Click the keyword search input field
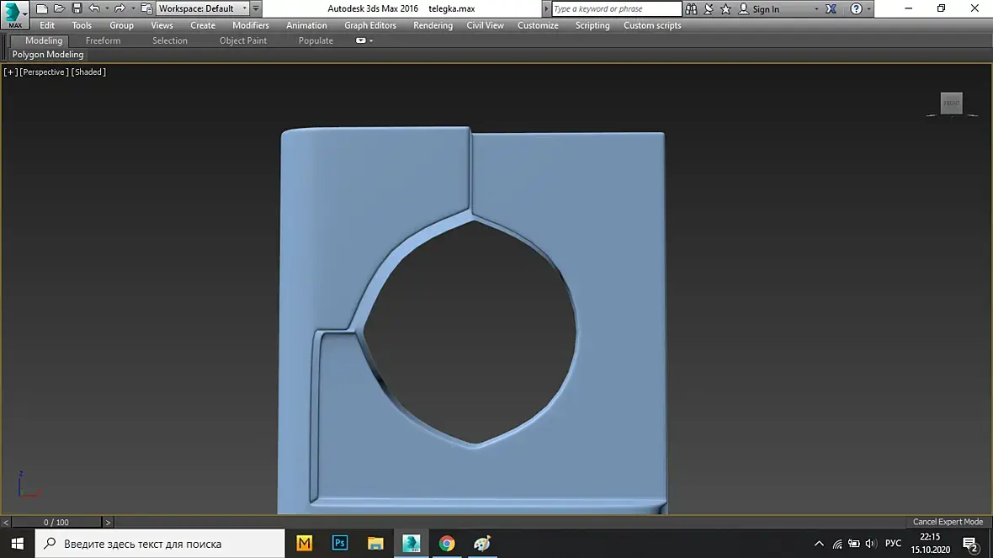The width and height of the screenshot is (993, 558). coord(616,9)
